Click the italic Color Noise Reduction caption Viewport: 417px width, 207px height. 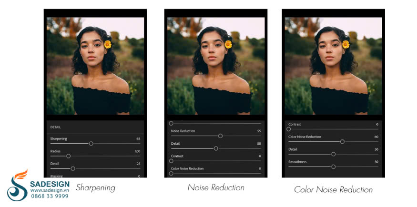tap(333, 189)
